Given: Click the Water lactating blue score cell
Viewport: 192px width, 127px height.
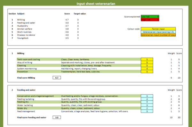Looking at the screenshot, I should click(x=147, y=105).
